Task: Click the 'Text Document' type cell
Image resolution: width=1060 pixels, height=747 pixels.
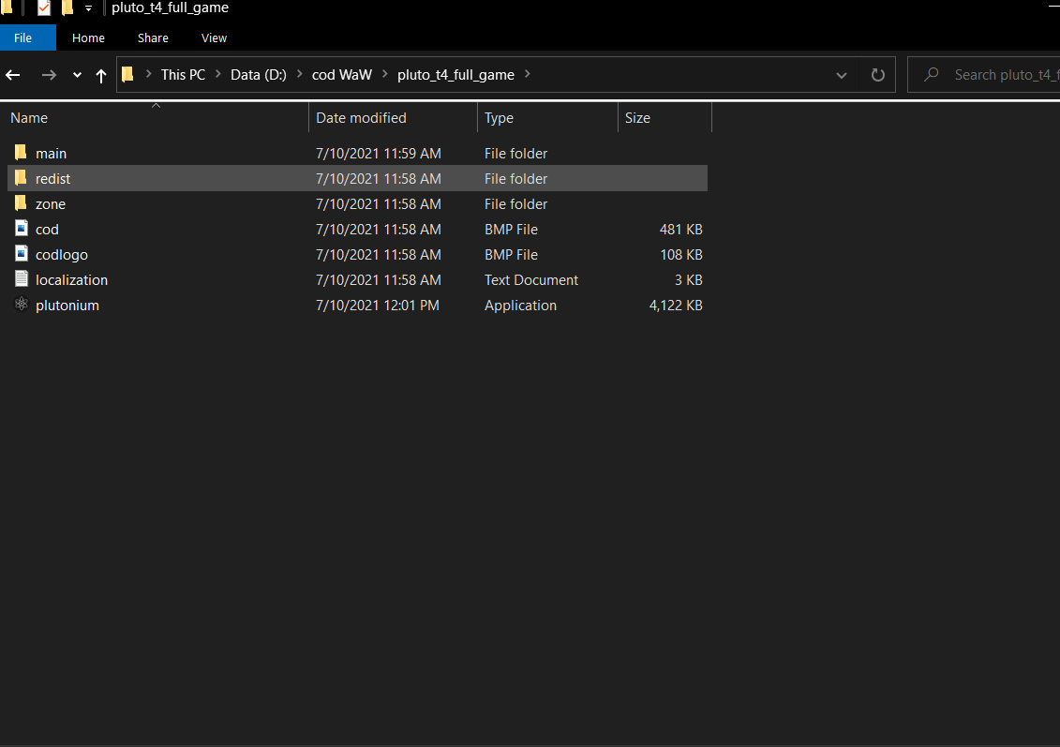Action: [x=531, y=280]
